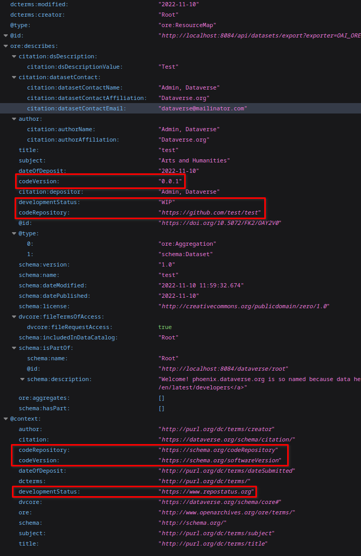
Task: Select the dcterms:modified row
Action: click(180, 4)
